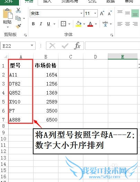This screenshot has width=140, height=182.
Task: Toggle Bold formatting
Action: (33, 24)
